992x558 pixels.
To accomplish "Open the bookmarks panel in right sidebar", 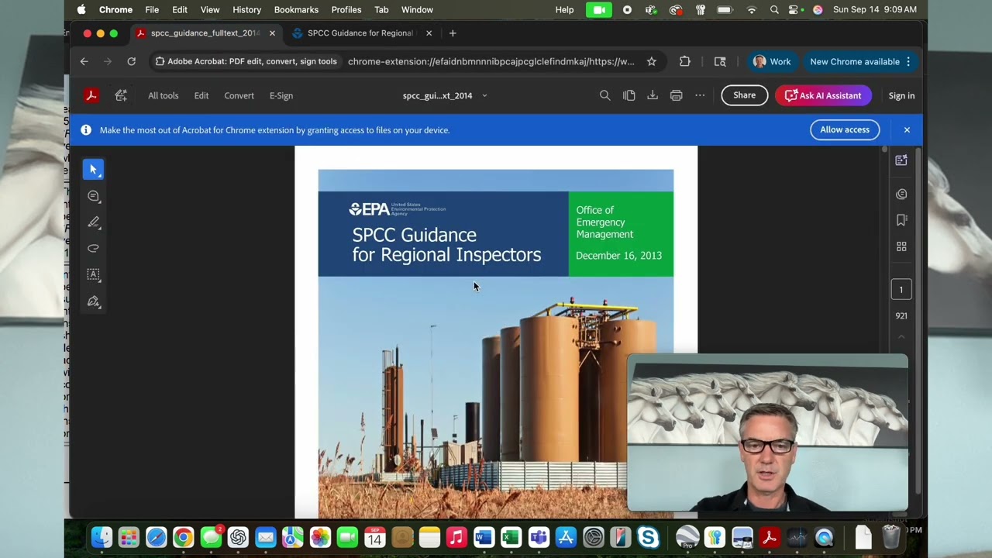I will pos(901,220).
